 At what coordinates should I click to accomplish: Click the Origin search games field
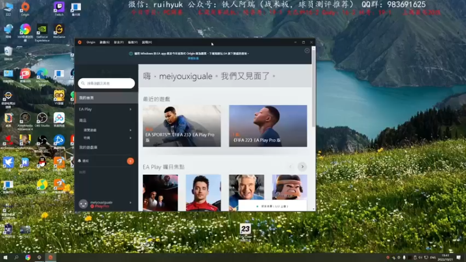(107, 83)
